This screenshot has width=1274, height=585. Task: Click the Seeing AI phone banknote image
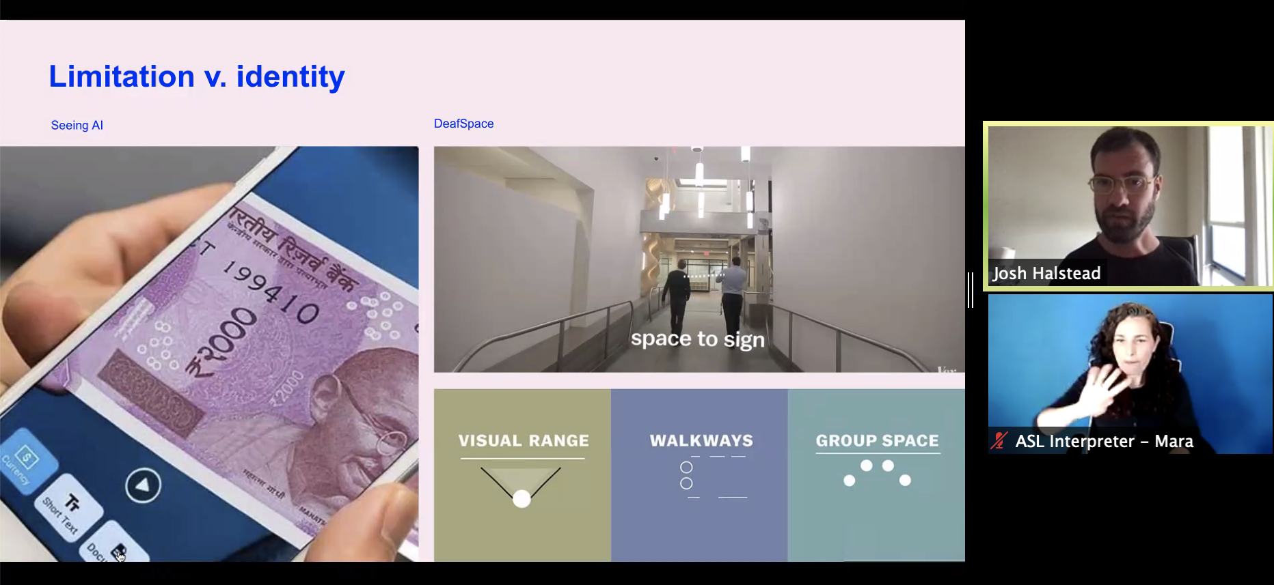pos(209,354)
